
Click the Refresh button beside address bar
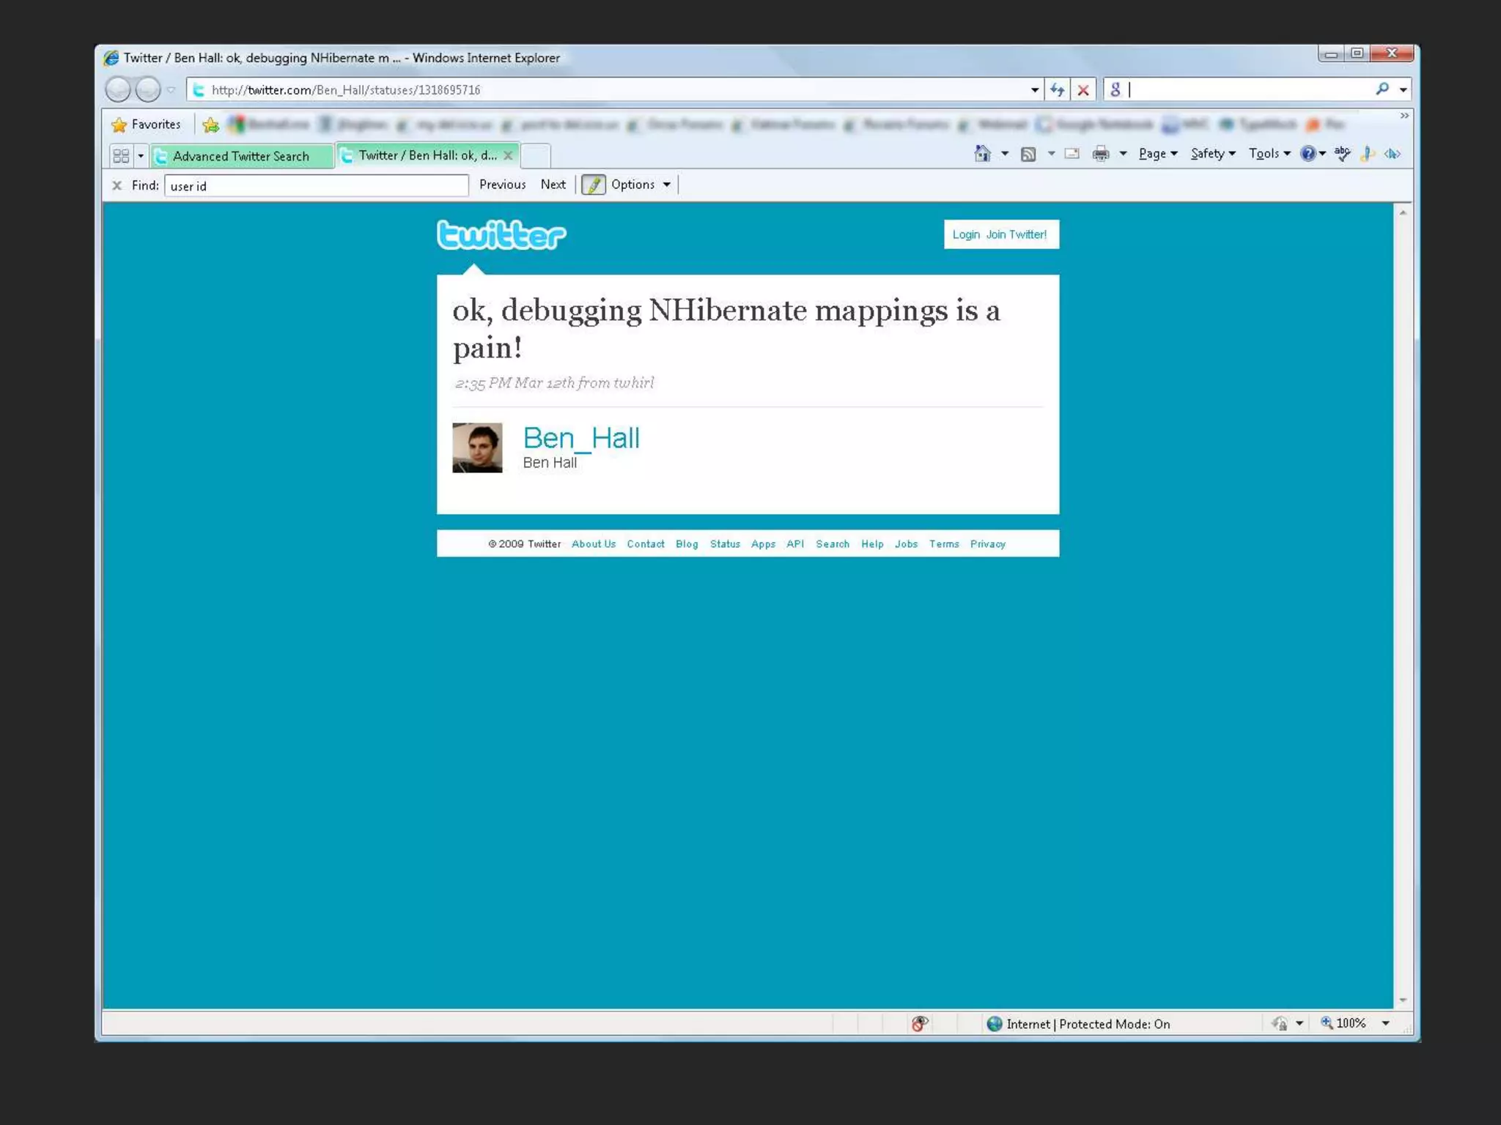coord(1057,89)
